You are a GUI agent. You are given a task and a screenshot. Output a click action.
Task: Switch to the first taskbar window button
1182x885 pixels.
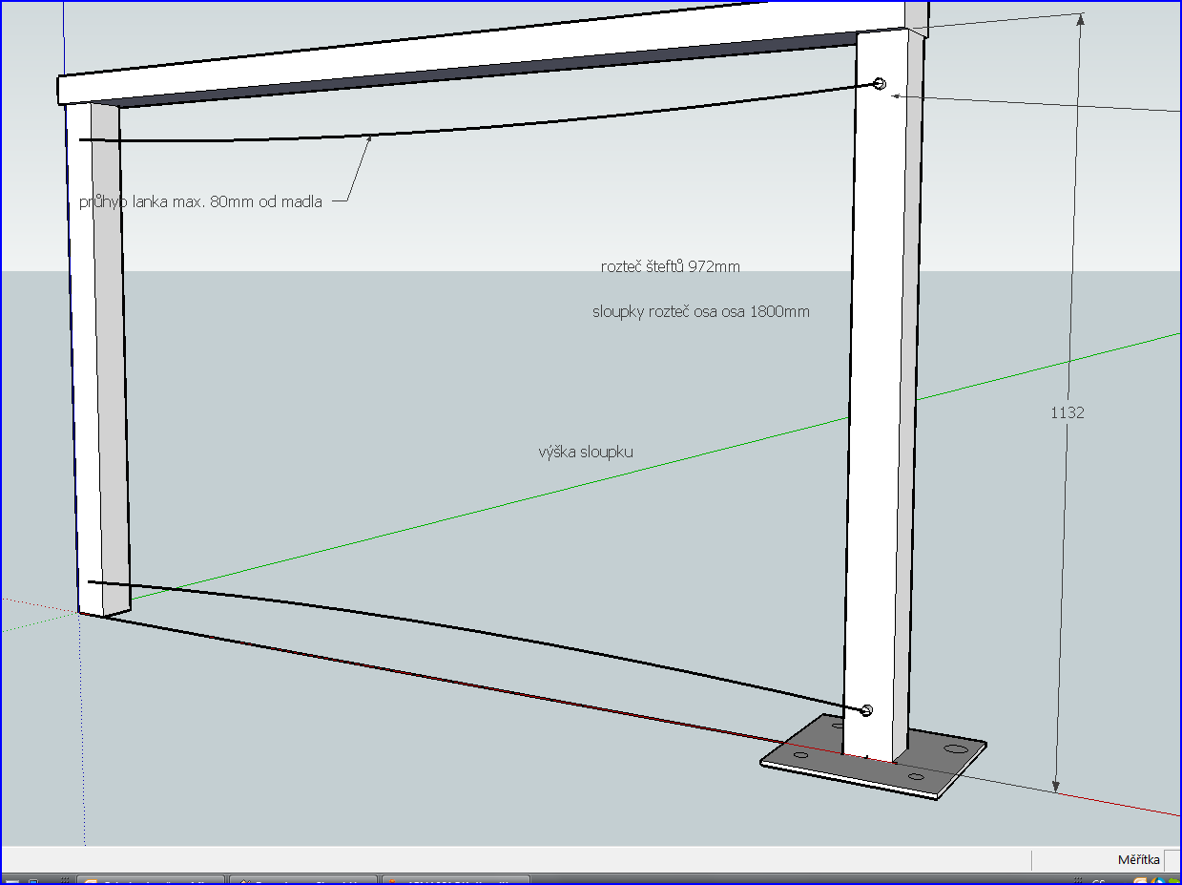[x=150, y=880]
